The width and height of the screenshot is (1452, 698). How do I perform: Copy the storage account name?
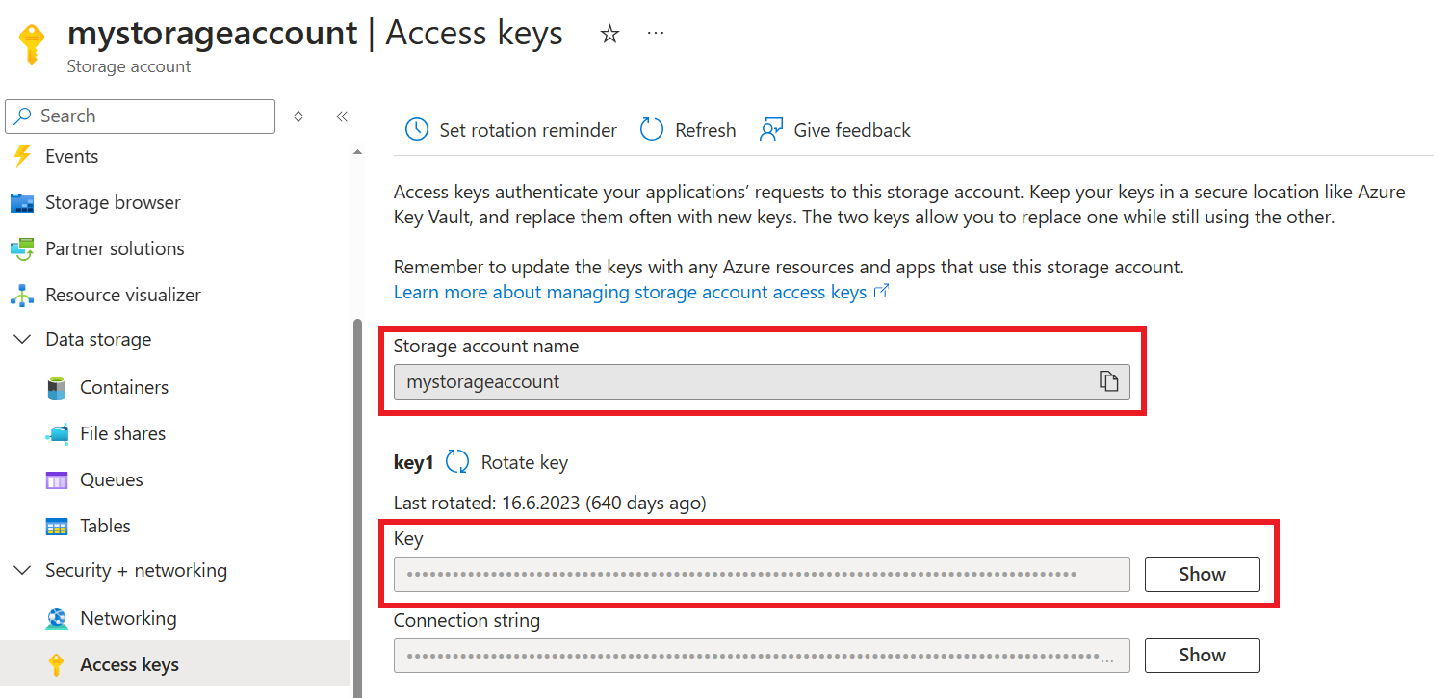pos(1109,381)
